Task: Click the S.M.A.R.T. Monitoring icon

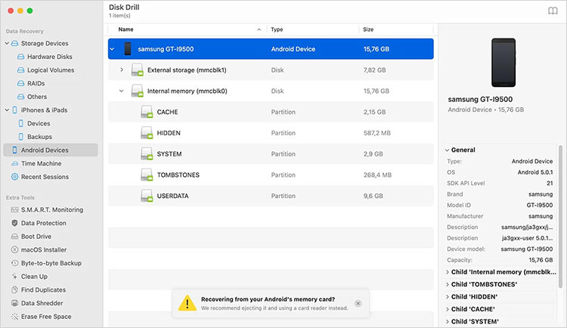Action: click(x=14, y=209)
